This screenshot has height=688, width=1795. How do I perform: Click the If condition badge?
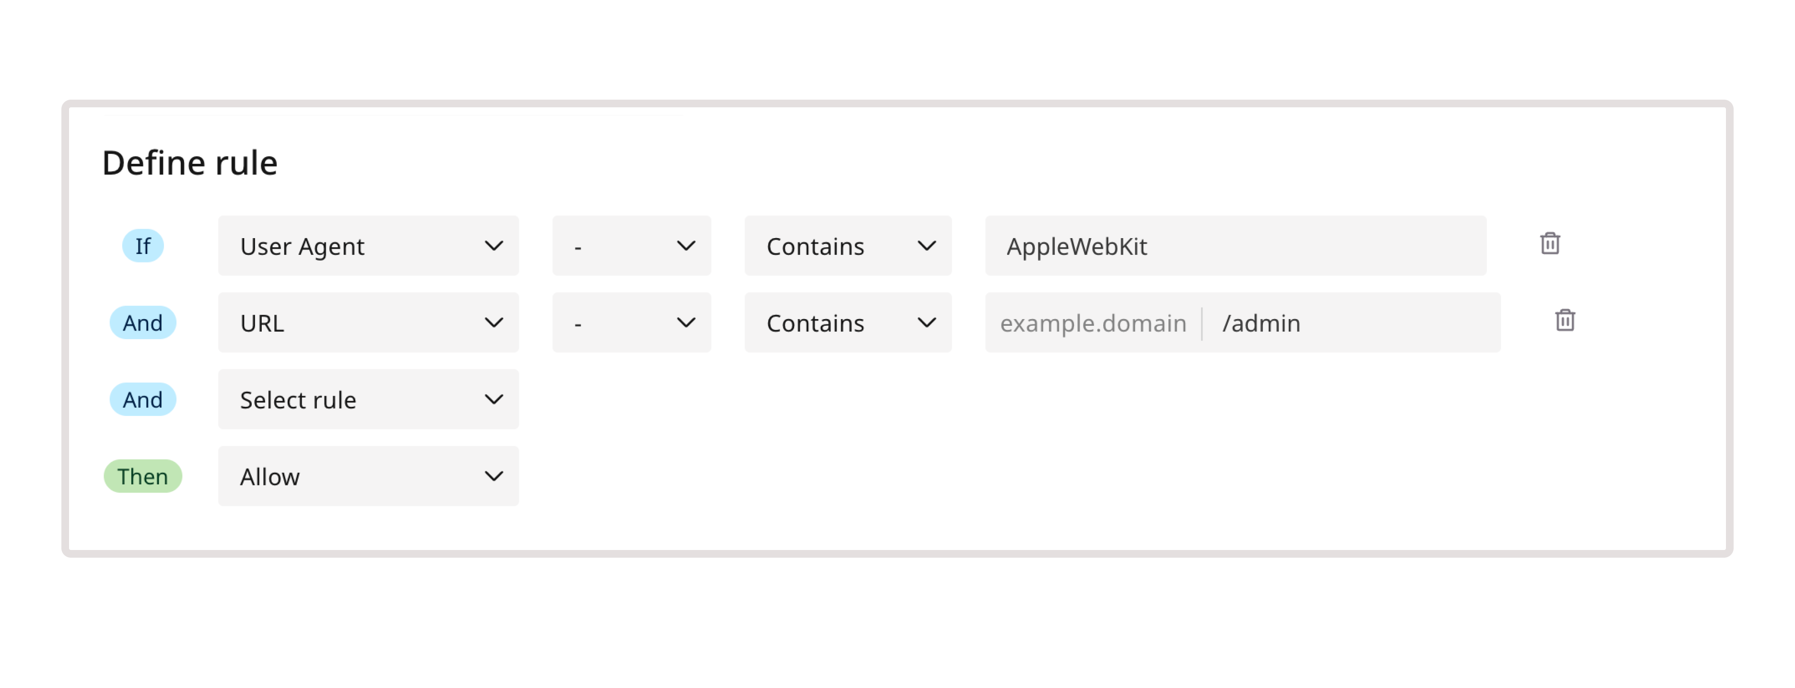[142, 245]
